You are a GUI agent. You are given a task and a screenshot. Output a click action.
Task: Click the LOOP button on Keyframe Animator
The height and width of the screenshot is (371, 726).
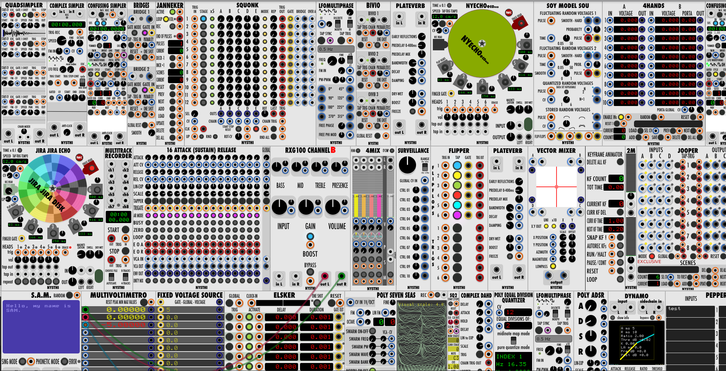click(x=620, y=279)
